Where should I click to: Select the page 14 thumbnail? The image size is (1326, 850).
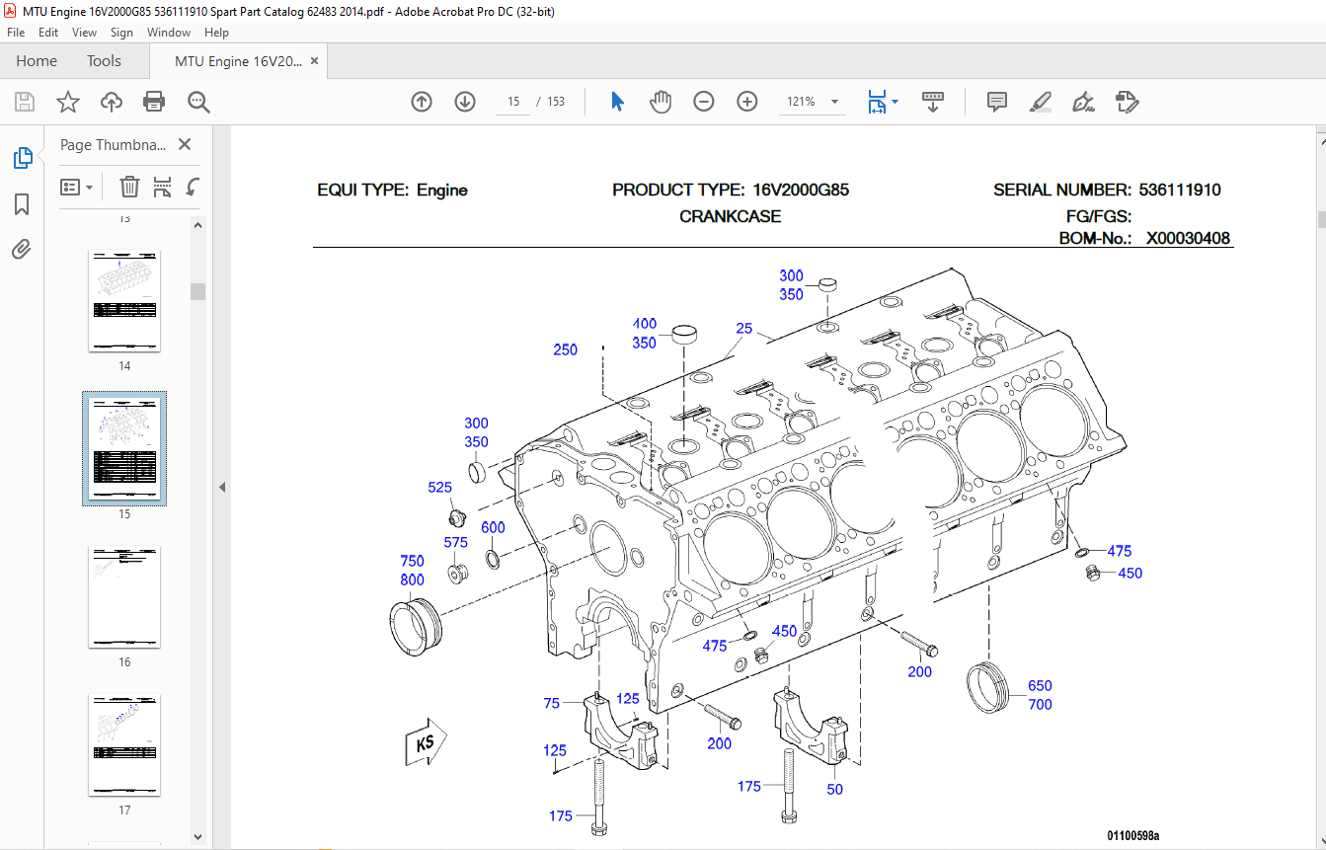[x=124, y=300]
